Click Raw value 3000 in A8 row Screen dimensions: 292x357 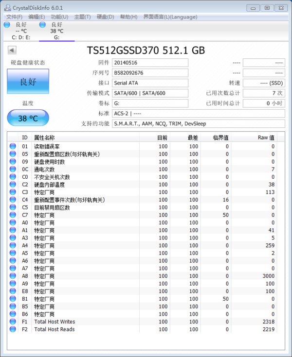tap(269, 276)
